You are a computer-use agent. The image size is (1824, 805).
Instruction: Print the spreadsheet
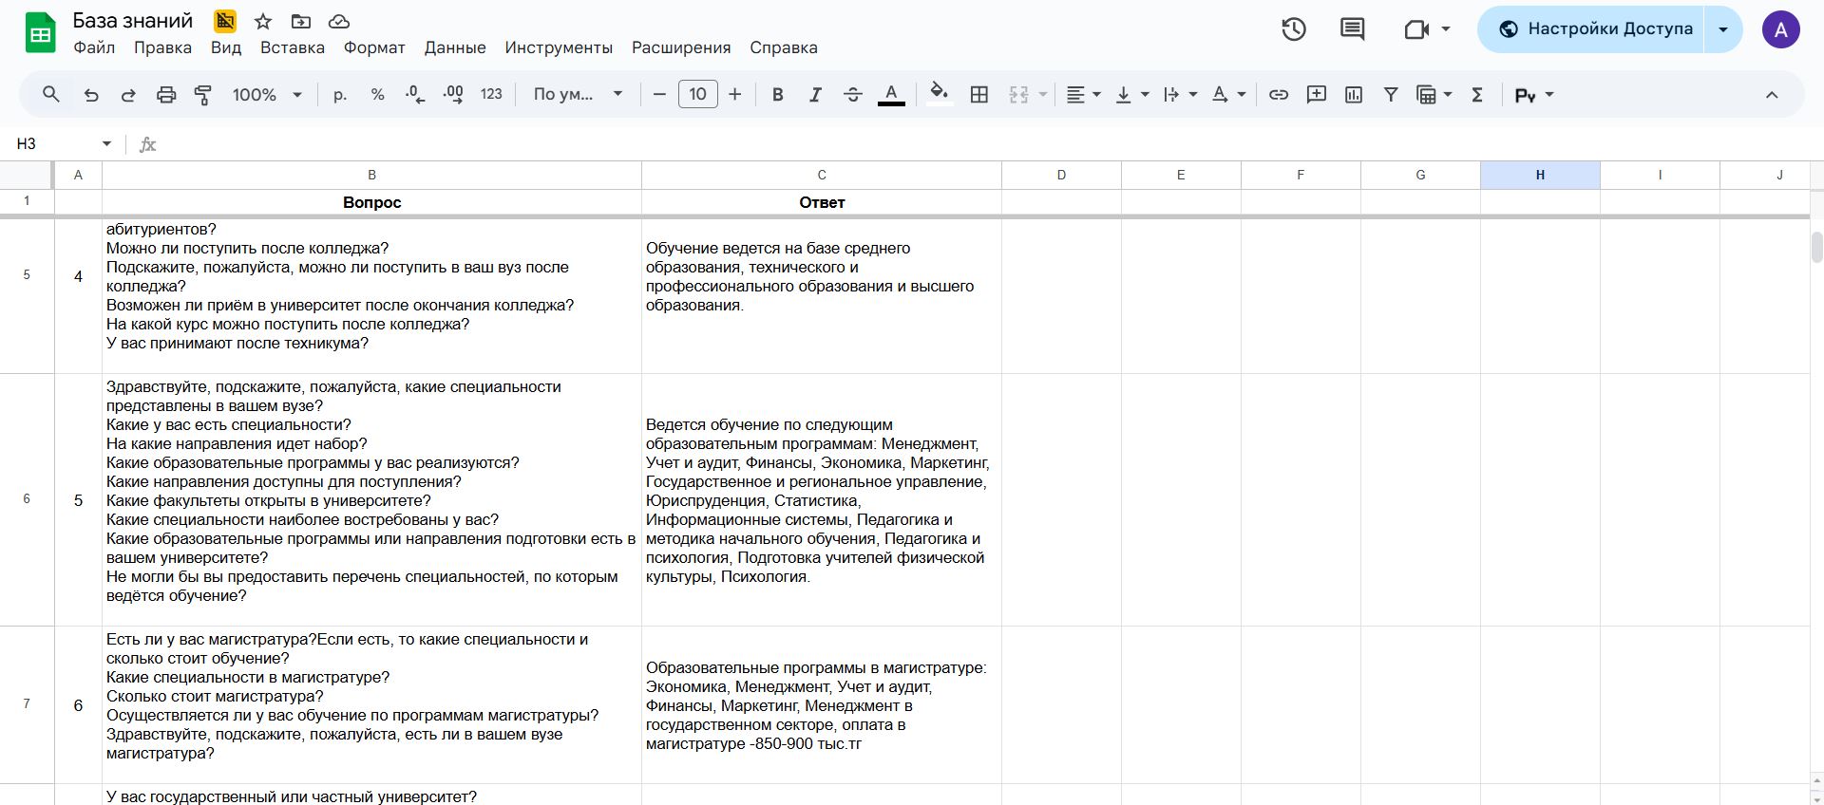click(x=166, y=94)
